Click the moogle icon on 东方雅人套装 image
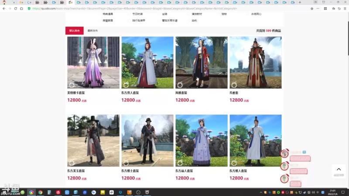 pos(234,163)
